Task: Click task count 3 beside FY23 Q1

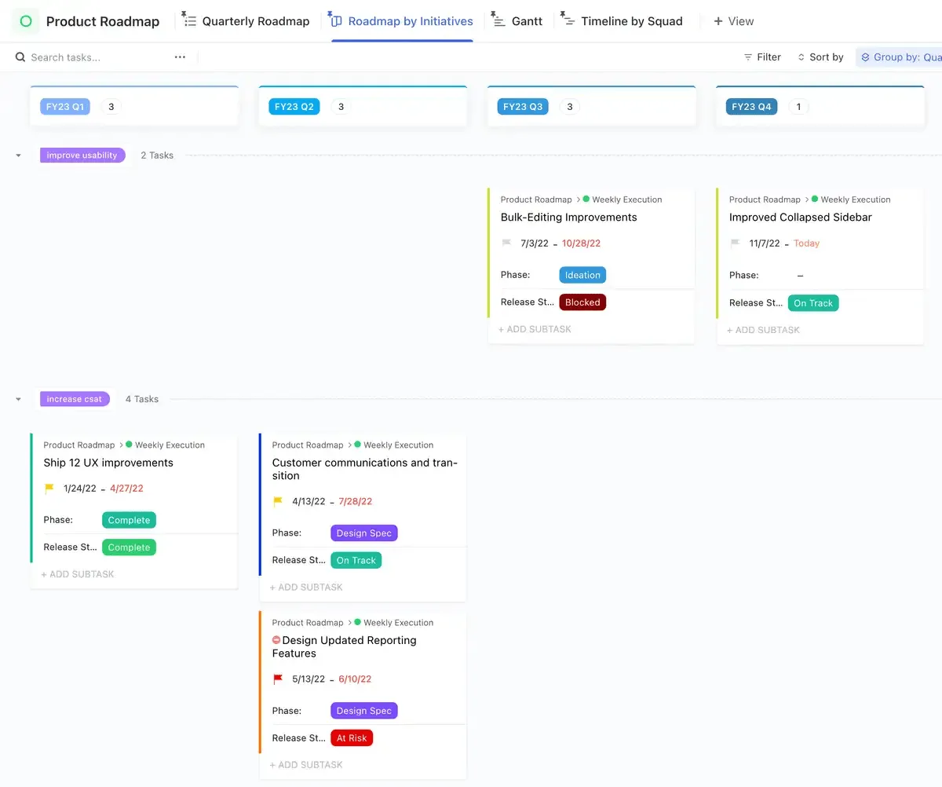Action: (111, 107)
